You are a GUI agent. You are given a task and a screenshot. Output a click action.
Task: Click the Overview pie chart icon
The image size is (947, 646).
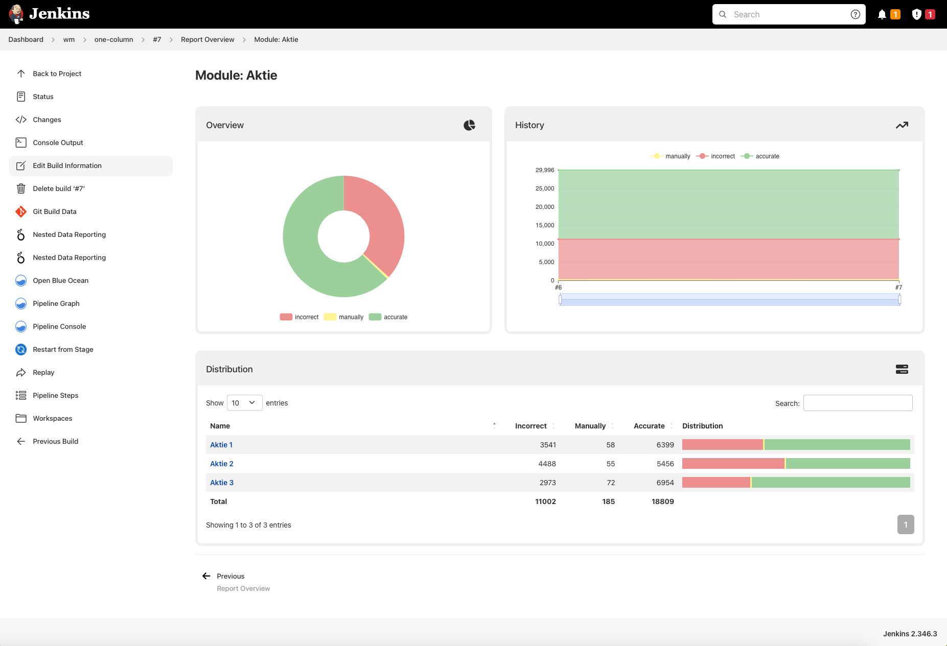[x=469, y=125]
